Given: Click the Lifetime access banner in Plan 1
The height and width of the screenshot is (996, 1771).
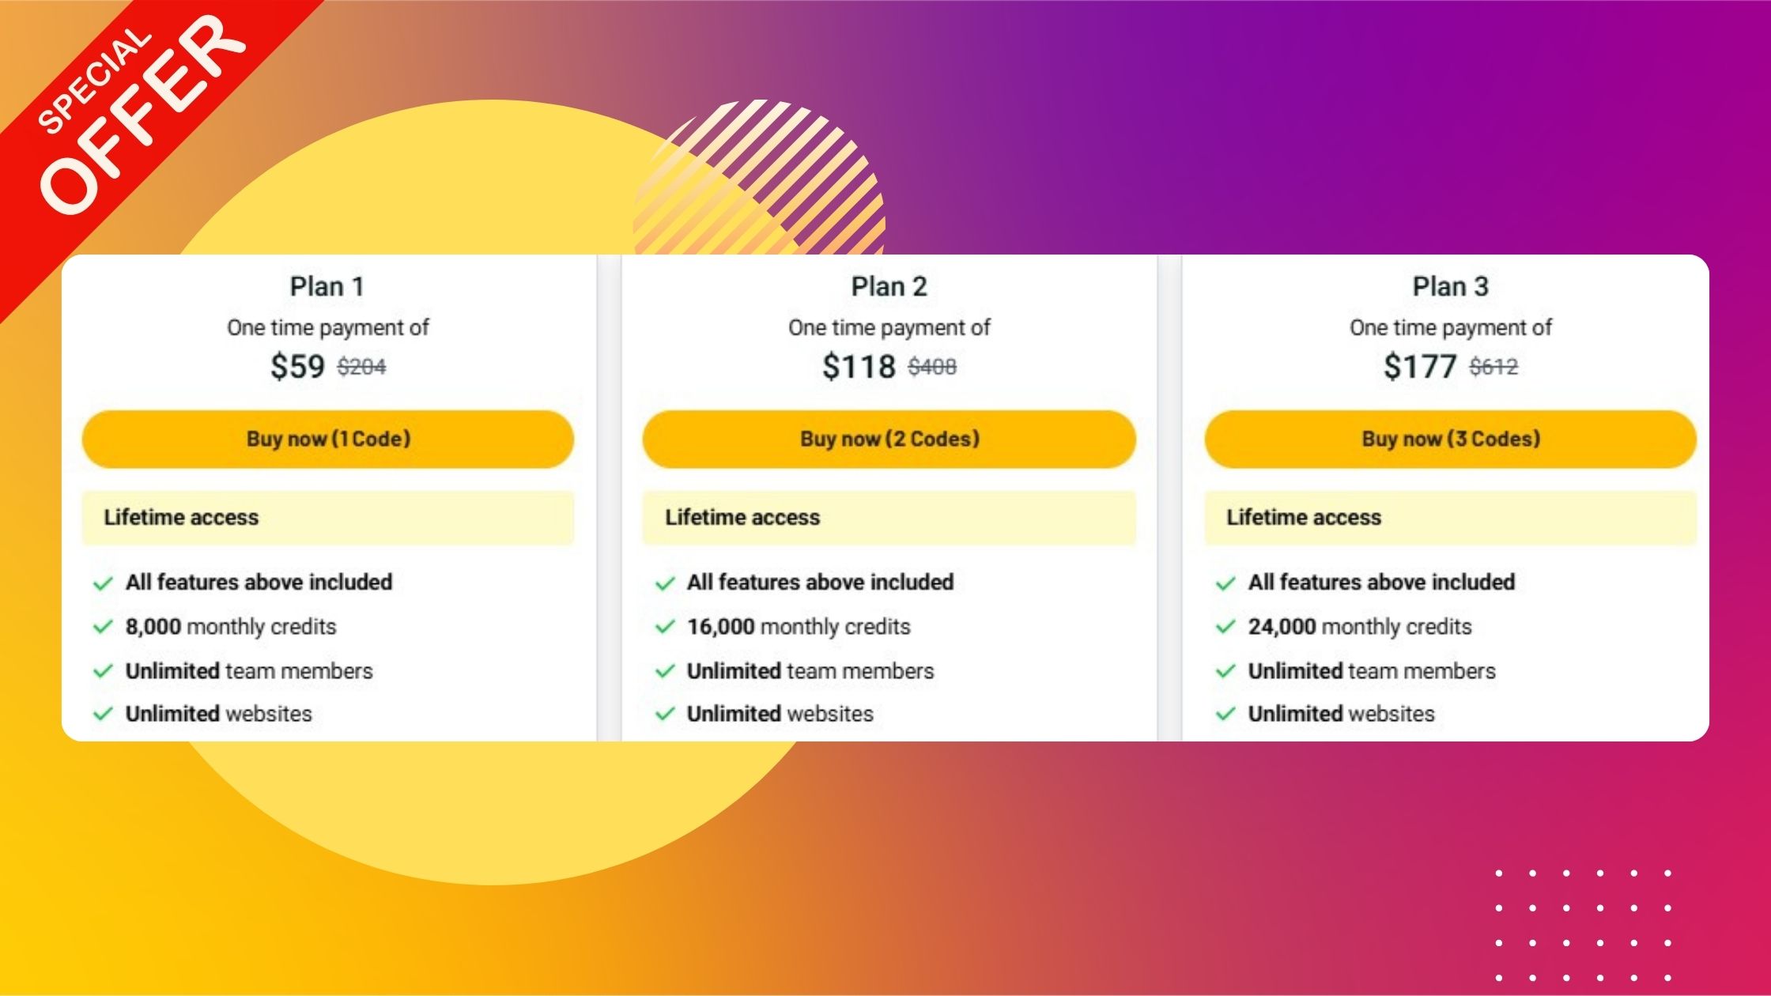Looking at the screenshot, I should (x=327, y=518).
